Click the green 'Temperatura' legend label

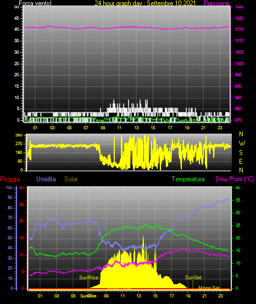[x=188, y=179]
